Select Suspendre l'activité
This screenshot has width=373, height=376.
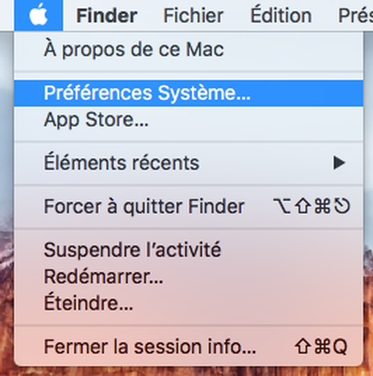tap(188, 250)
